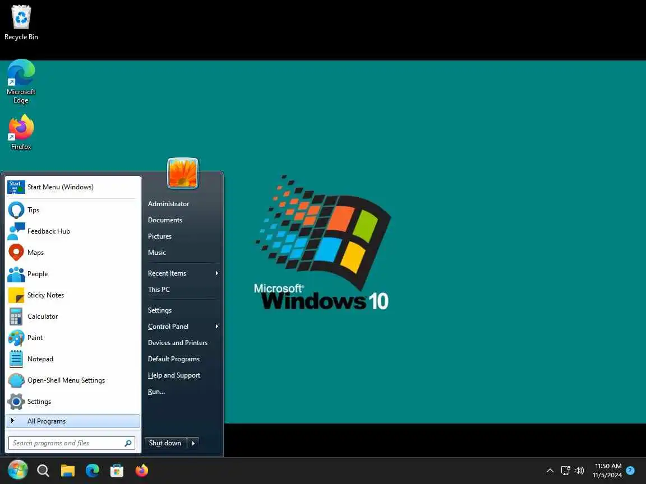Click the Start orb on taskbar
This screenshot has width=646, height=484.
(18, 470)
